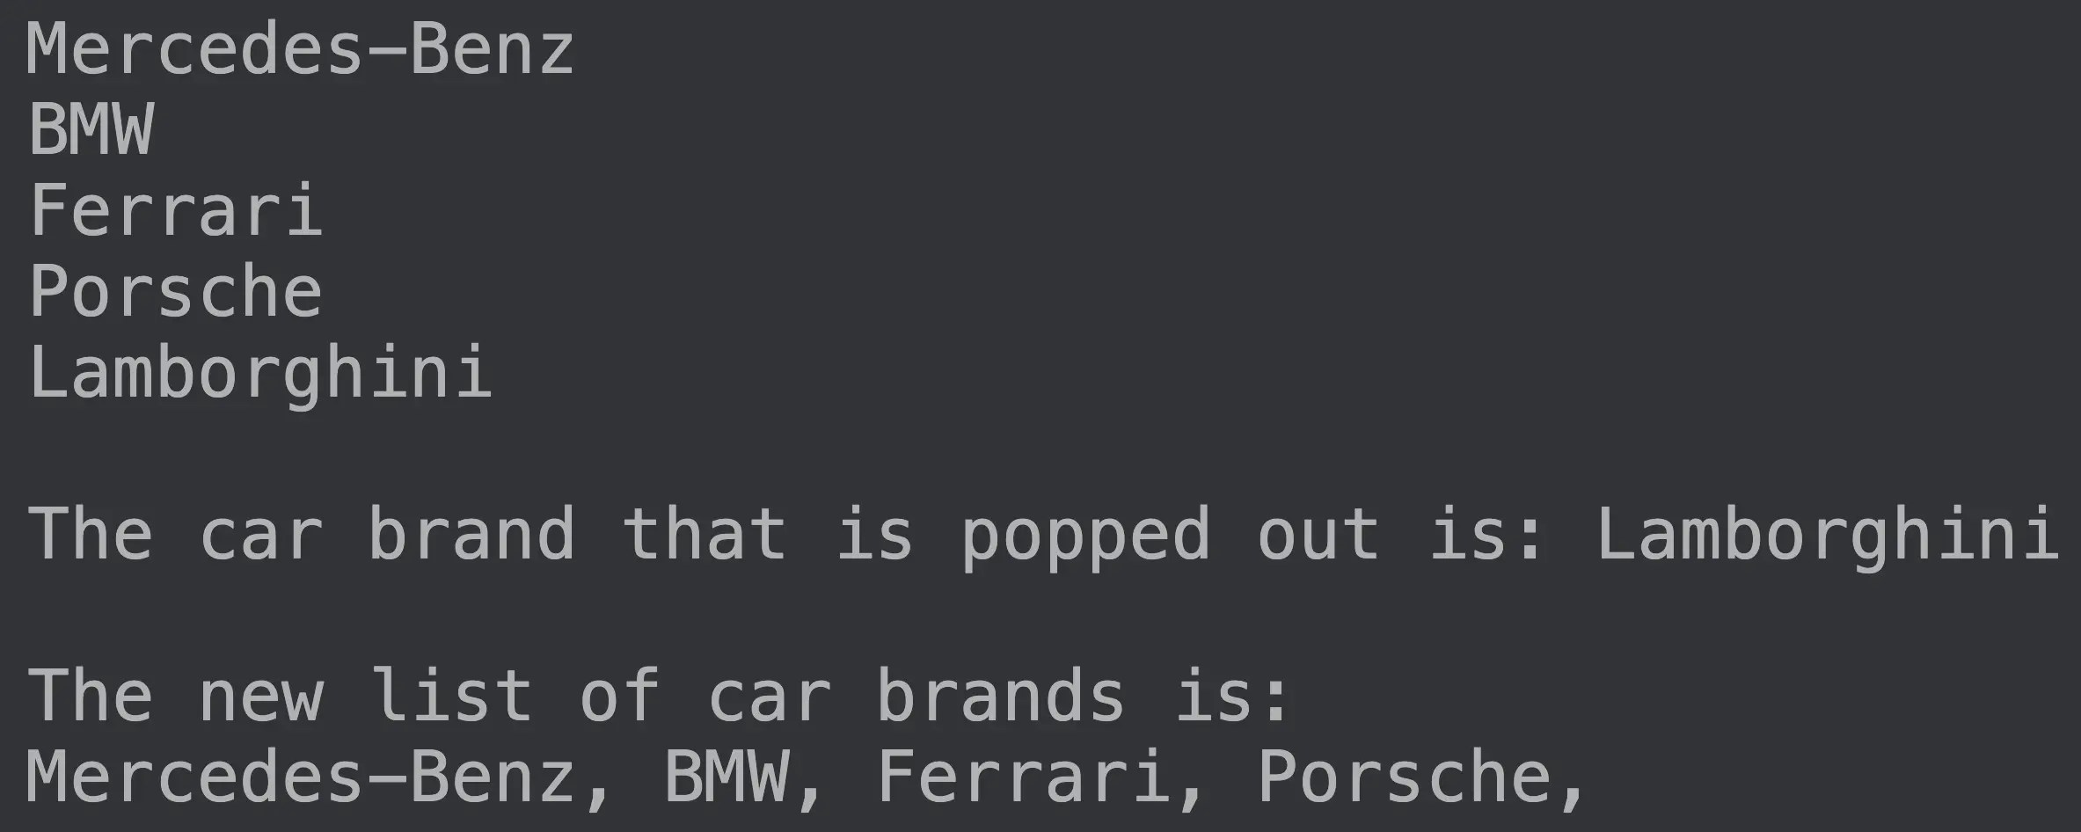The height and width of the screenshot is (832, 2081).
Task: Click the word 'out' before 'is:'
Action: (x=1318, y=536)
